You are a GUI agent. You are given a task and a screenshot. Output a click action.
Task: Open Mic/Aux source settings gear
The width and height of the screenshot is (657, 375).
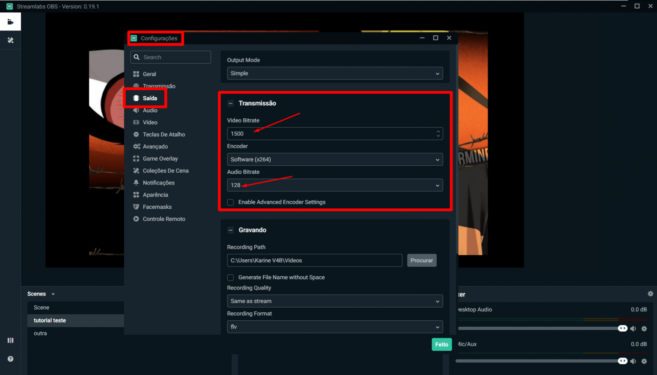point(644,361)
